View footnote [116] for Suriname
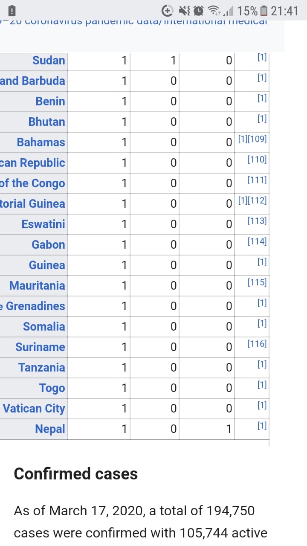 coord(257,344)
